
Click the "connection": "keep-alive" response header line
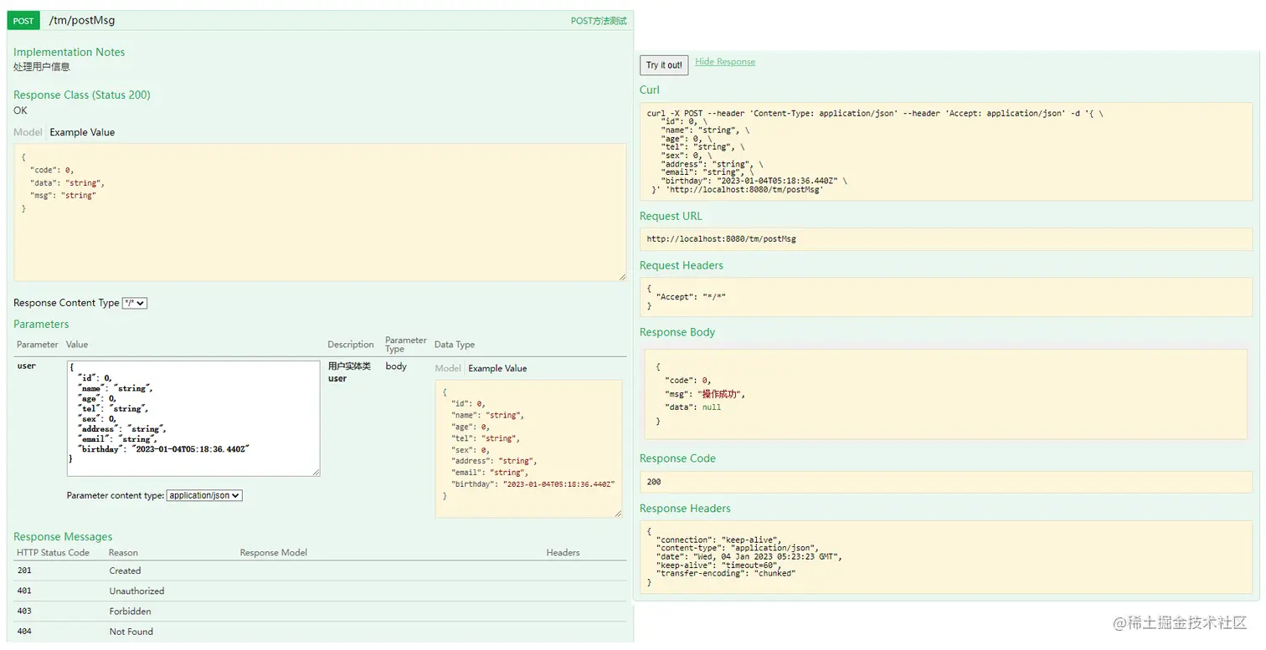(x=718, y=540)
